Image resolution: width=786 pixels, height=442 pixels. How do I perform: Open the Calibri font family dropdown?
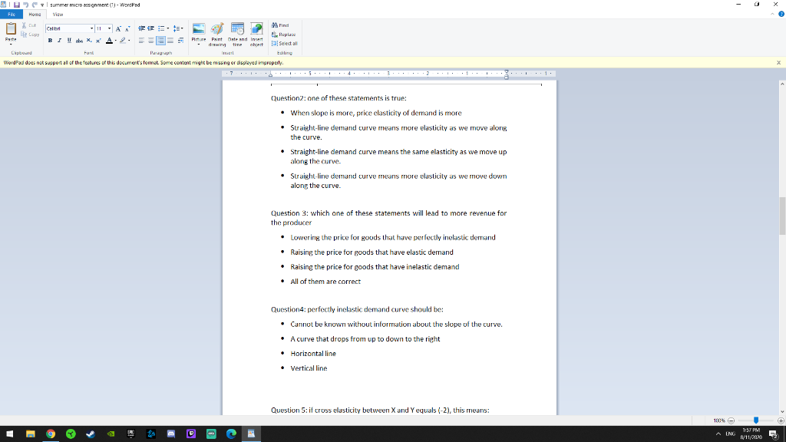(x=91, y=28)
